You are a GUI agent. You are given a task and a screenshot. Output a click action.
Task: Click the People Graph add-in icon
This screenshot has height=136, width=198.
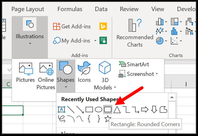pos(103,40)
